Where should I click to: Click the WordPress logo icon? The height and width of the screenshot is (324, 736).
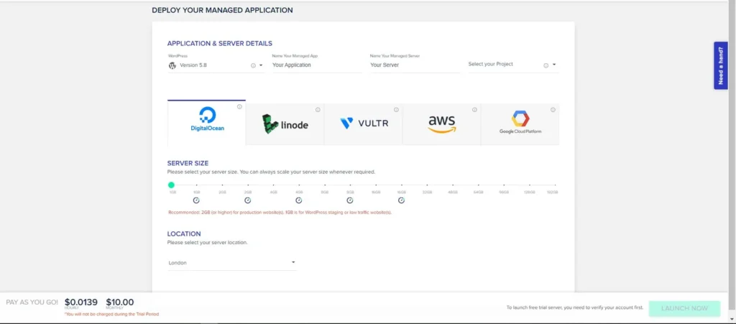172,65
